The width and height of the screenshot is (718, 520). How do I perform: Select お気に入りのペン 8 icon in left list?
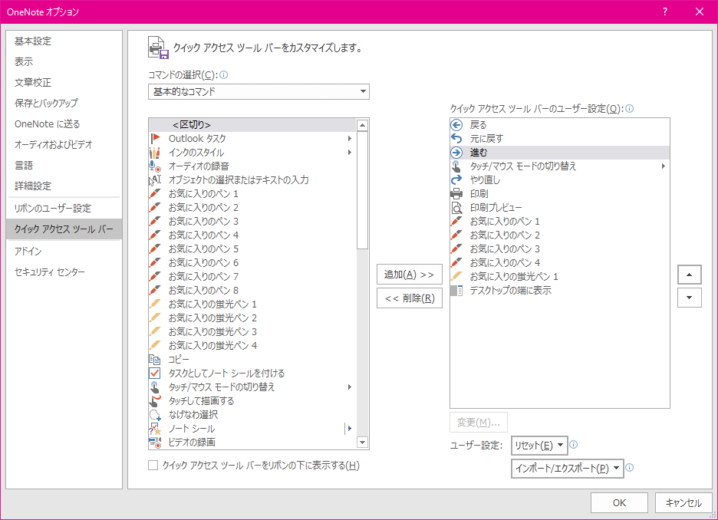point(155,290)
